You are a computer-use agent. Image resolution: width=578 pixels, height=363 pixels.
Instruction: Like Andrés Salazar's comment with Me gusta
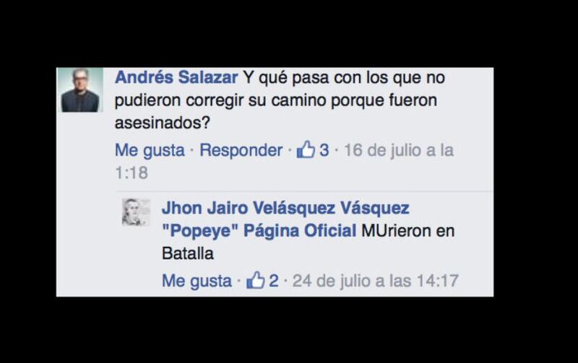[x=150, y=151]
